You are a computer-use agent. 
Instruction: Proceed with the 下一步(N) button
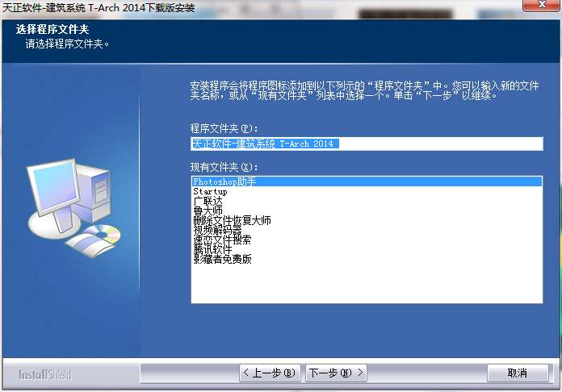click(x=336, y=373)
